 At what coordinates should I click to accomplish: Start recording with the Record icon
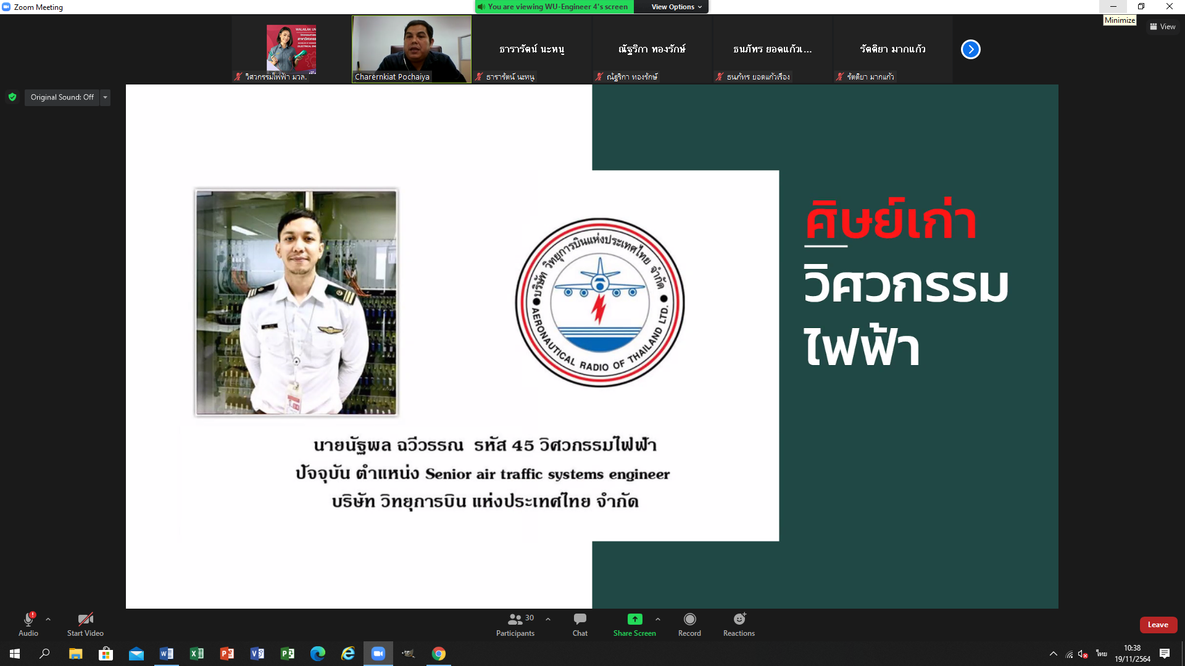point(689,619)
